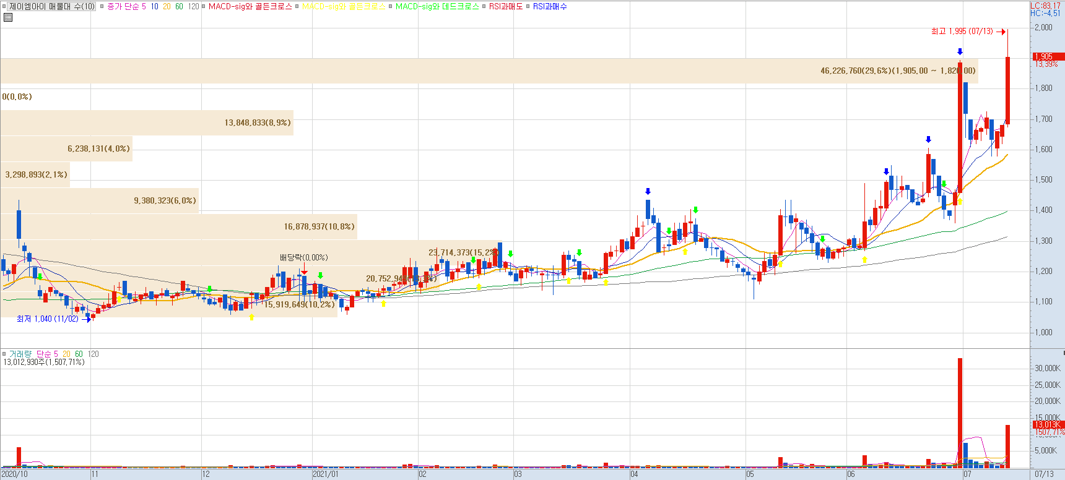The width and height of the screenshot is (1065, 480).
Task: Click the 6,238,131(4.0%) volume profile label
Action: (x=98, y=148)
